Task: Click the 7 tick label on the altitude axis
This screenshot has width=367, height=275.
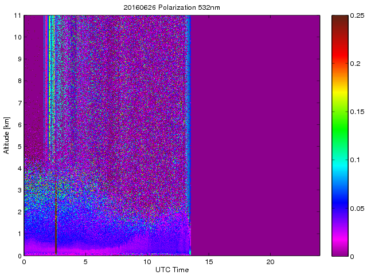Action: coord(18,103)
